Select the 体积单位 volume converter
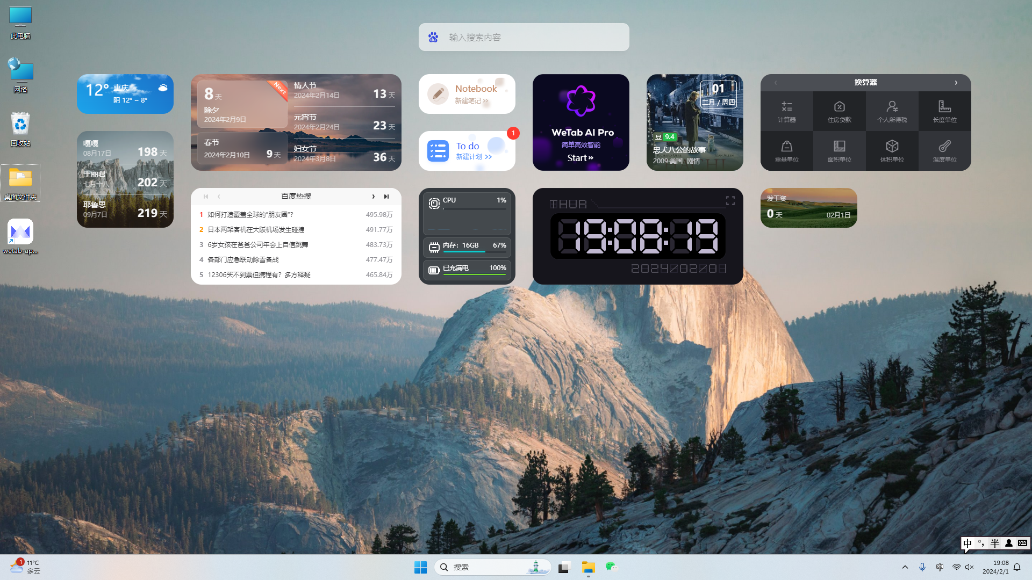The height and width of the screenshot is (580, 1032). 892,151
